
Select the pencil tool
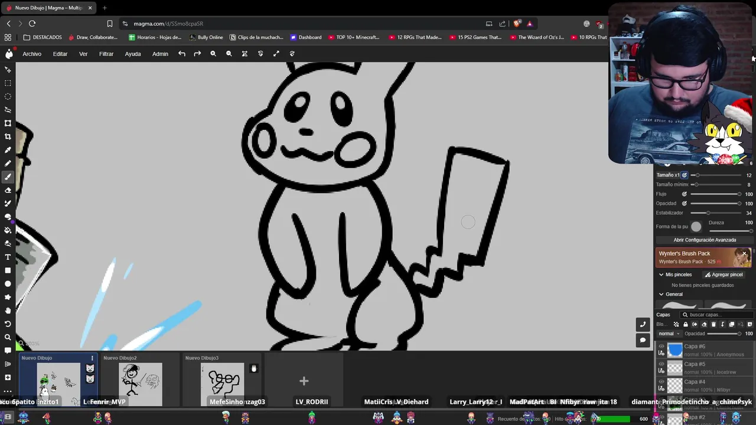[x=8, y=164]
